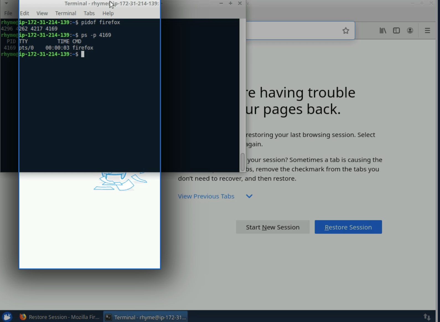
Task: Click the Firefox icon in the taskbar
Action: 23,317
